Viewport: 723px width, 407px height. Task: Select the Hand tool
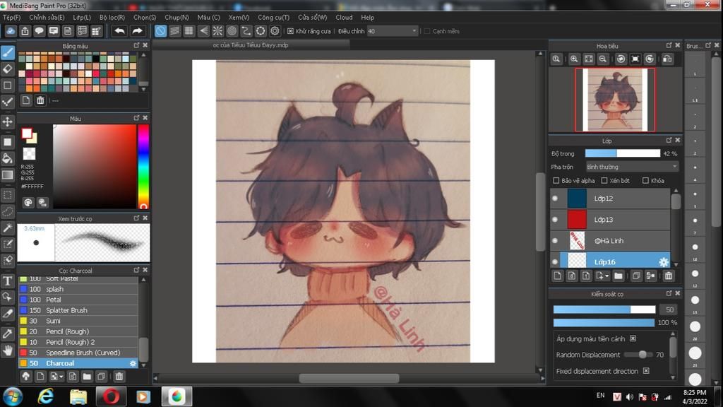pyautogui.click(x=8, y=351)
